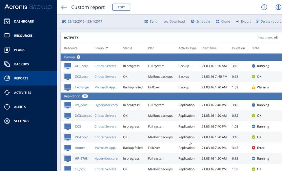
Task: Sort by the Group column header
Action: 101,48
